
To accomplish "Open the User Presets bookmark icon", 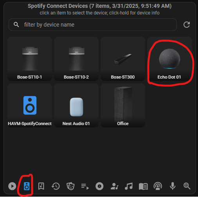I will 41,186.
